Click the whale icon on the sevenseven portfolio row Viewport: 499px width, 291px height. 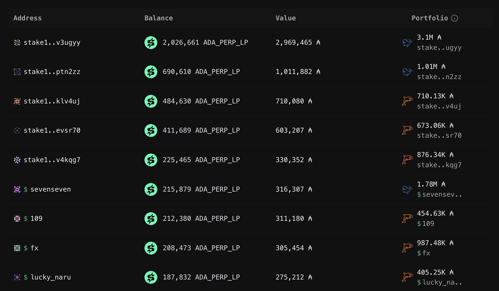coord(407,189)
